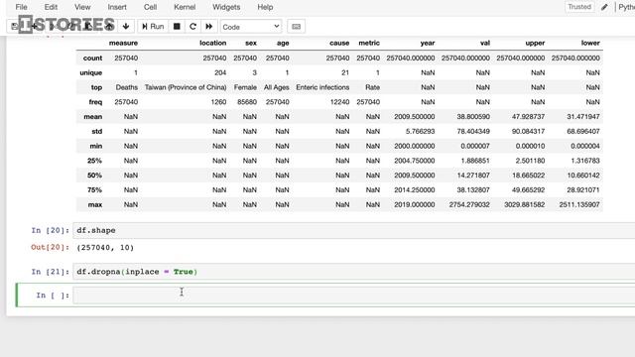Click the 'age' column header
This screenshot has height=357, width=635.
pos(283,43)
